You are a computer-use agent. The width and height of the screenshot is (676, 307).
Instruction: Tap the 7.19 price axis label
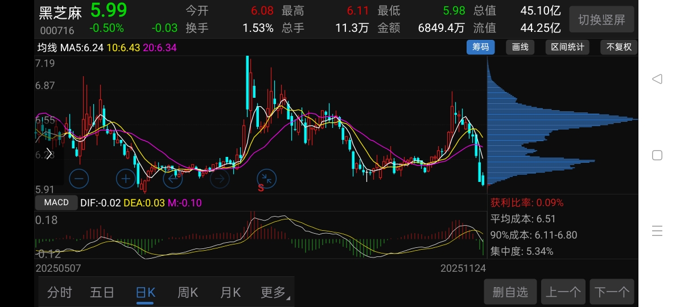coord(45,63)
